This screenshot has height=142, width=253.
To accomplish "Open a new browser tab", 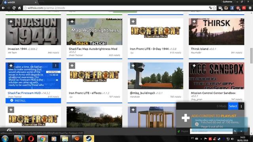I will pos(42,2).
